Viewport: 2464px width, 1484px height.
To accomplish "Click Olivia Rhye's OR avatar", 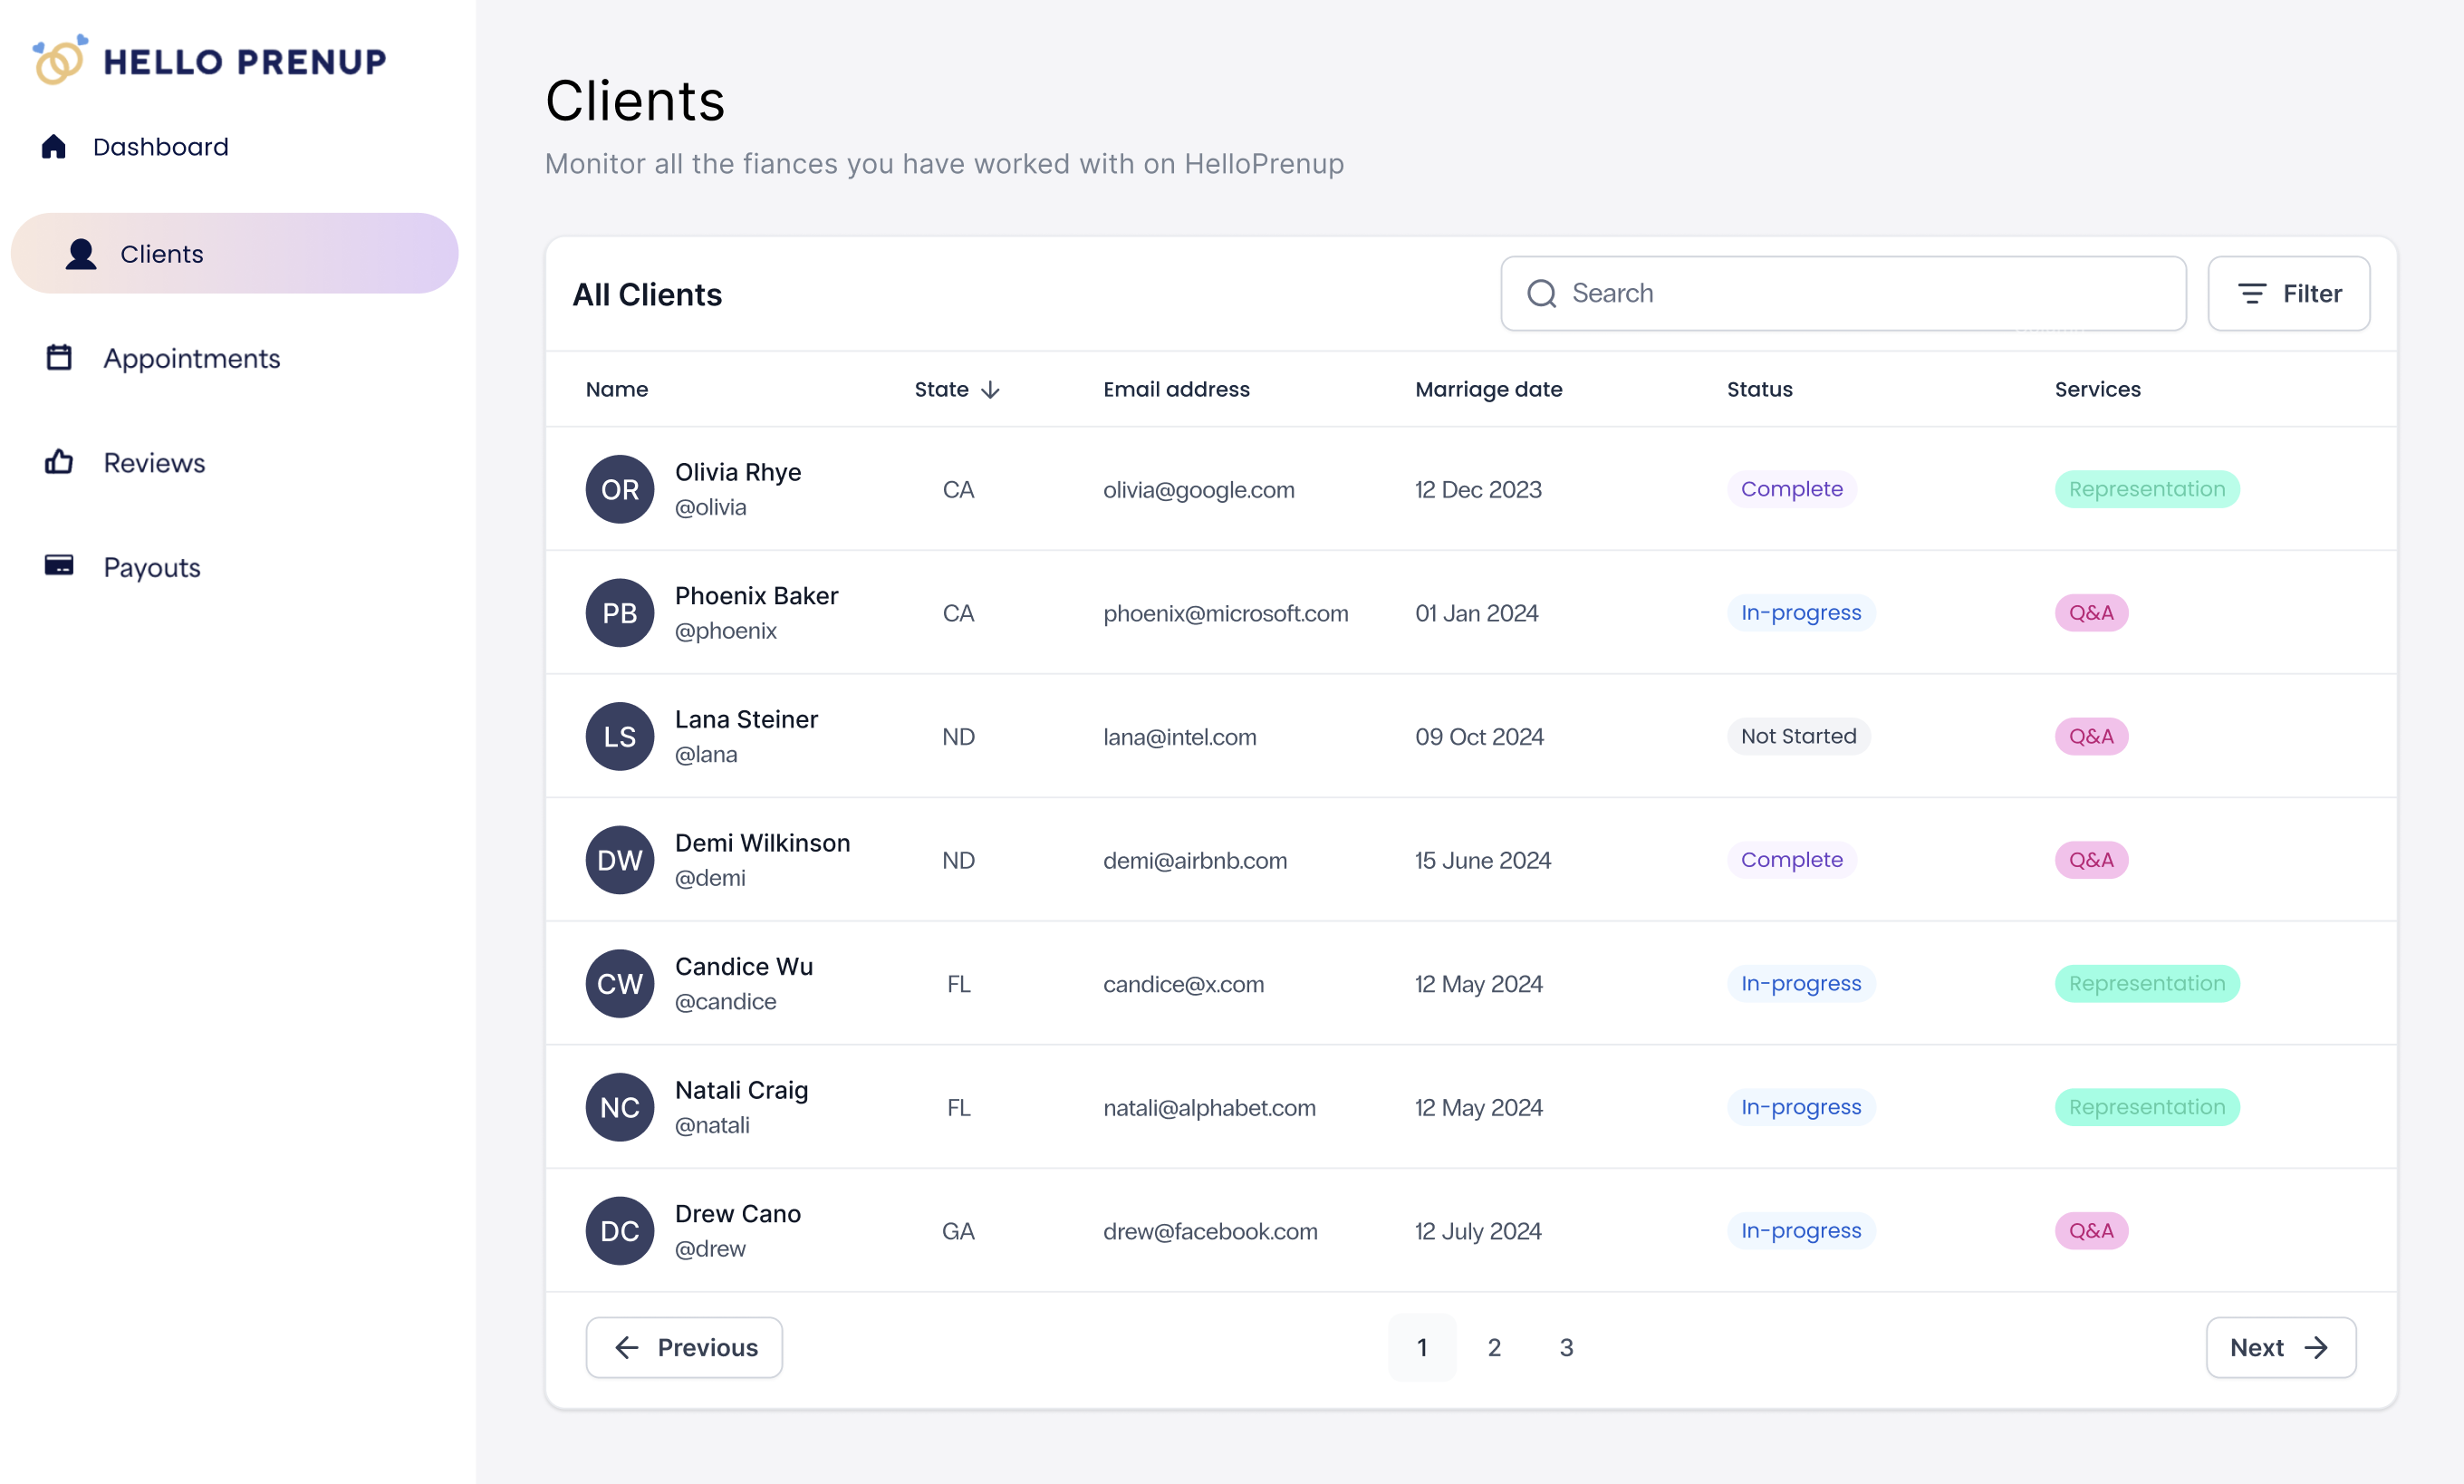I will (x=620, y=489).
